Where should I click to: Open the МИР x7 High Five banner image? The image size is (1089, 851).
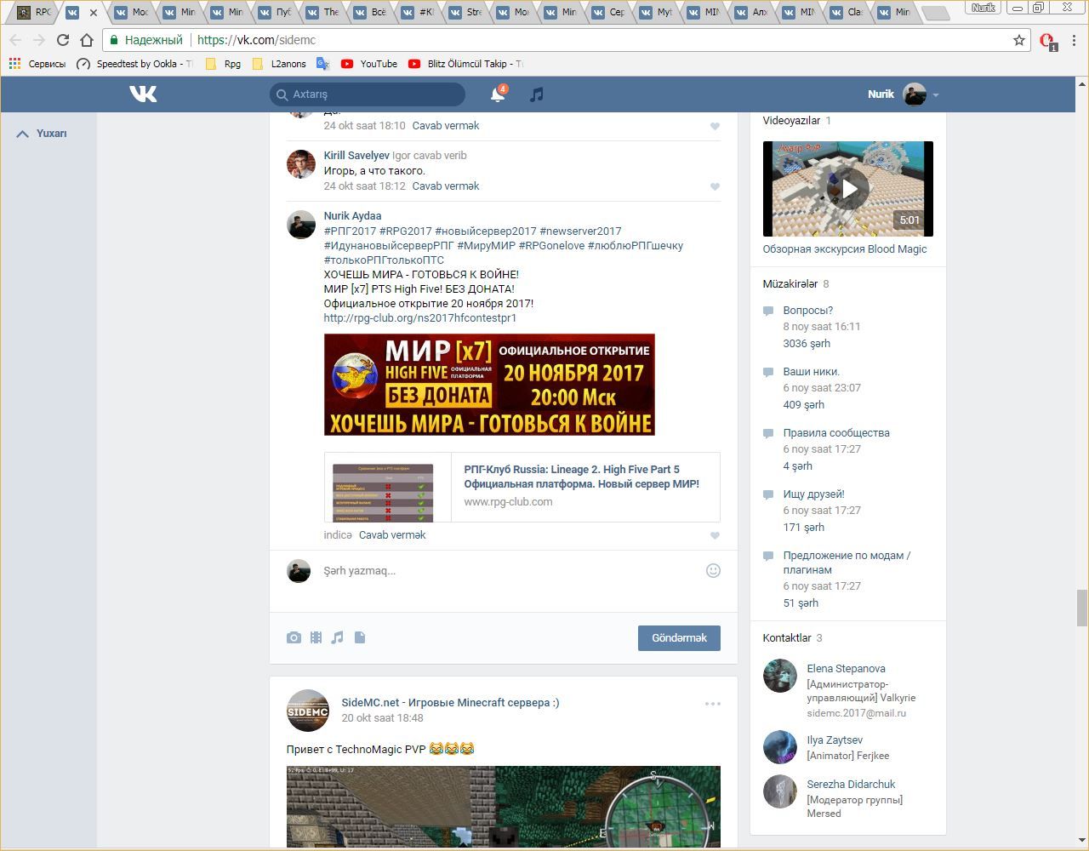[x=489, y=385]
